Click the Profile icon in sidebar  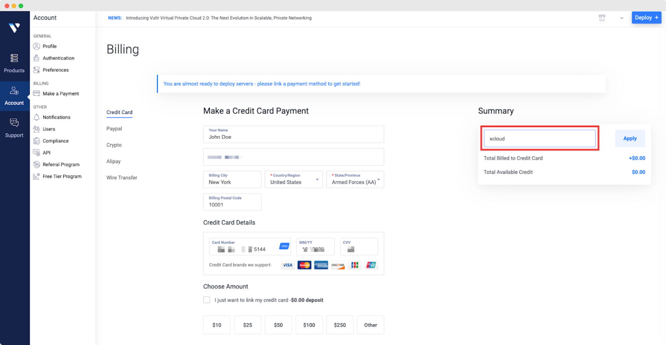[x=37, y=46]
